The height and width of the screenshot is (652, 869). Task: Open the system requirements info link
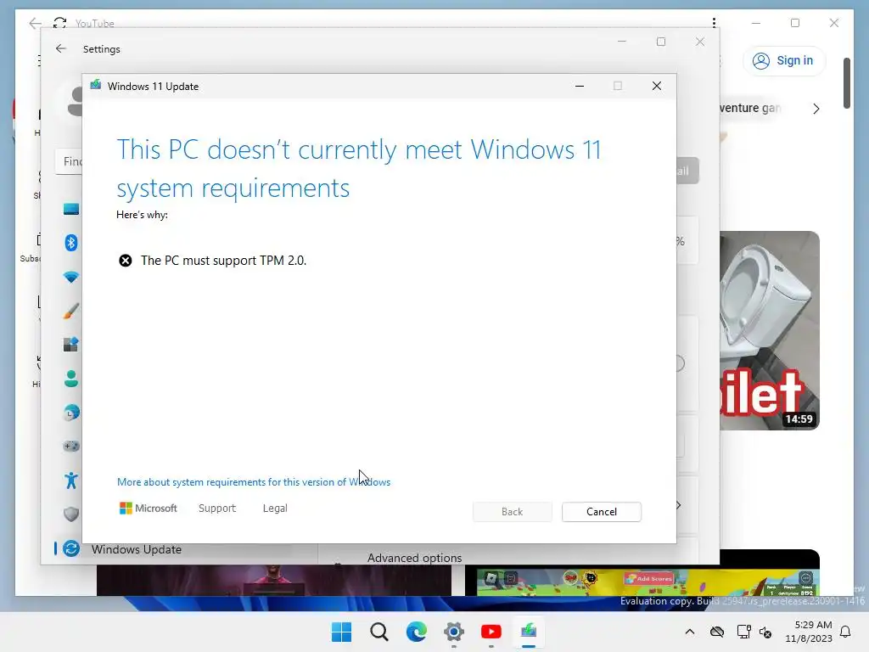(x=253, y=482)
